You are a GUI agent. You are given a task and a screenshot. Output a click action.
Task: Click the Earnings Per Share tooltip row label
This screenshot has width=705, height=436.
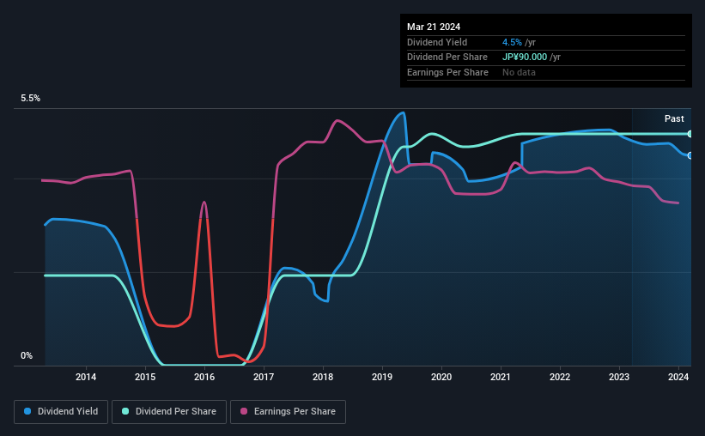pyautogui.click(x=448, y=72)
